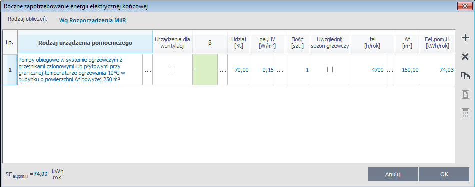The height and width of the screenshot is (187, 475).
Task: Open the calculator icon on the right
Action: tap(465, 114)
